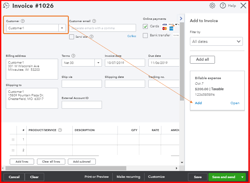The height and width of the screenshot is (183, 250).
Task: Open the recent transactions clock icon
Action: tap(6, 6)
